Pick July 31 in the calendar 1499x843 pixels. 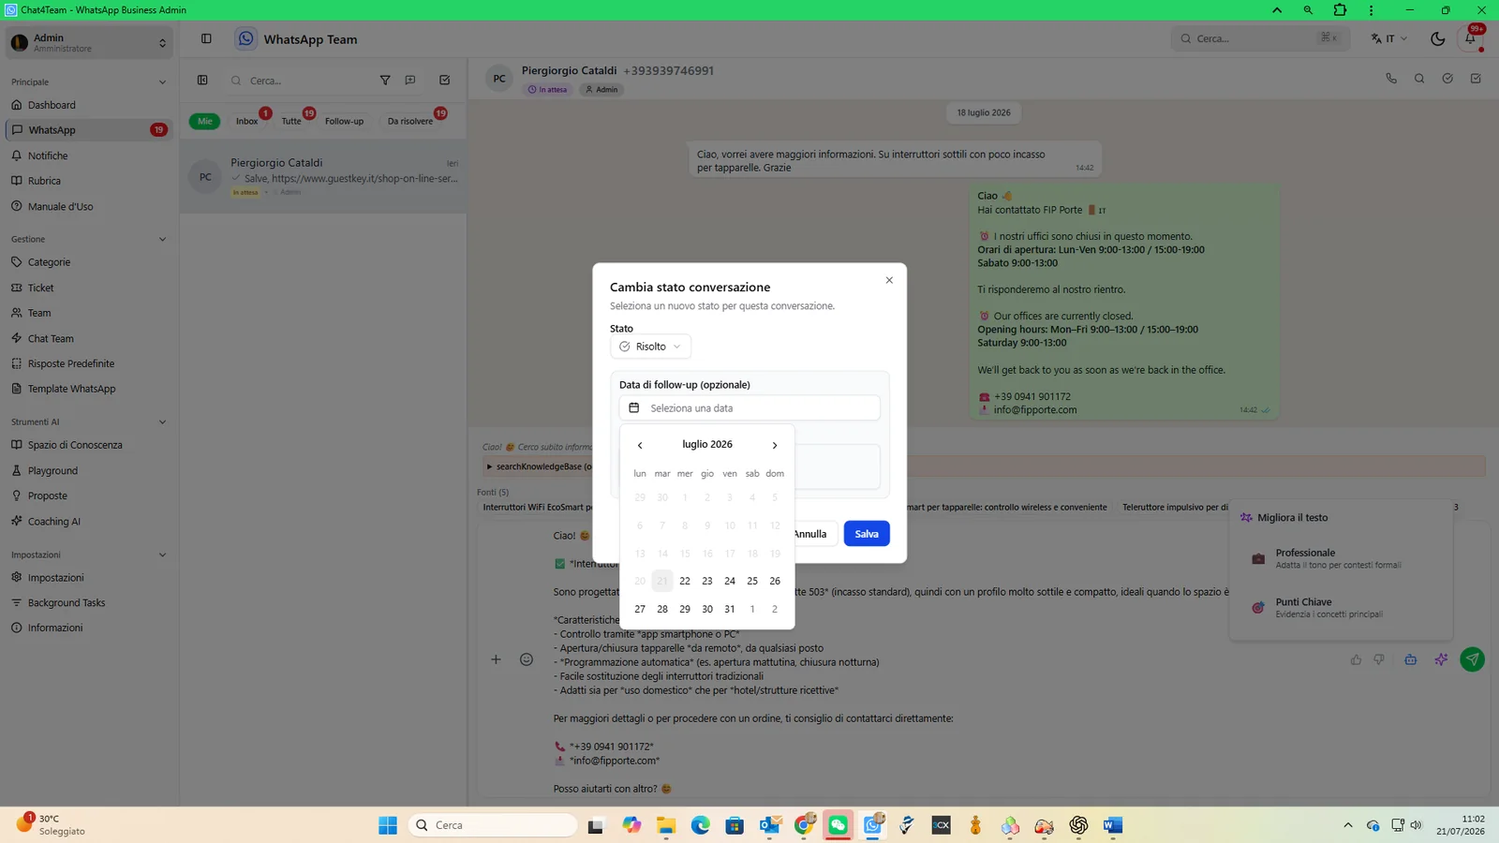[x=730, y=609]
